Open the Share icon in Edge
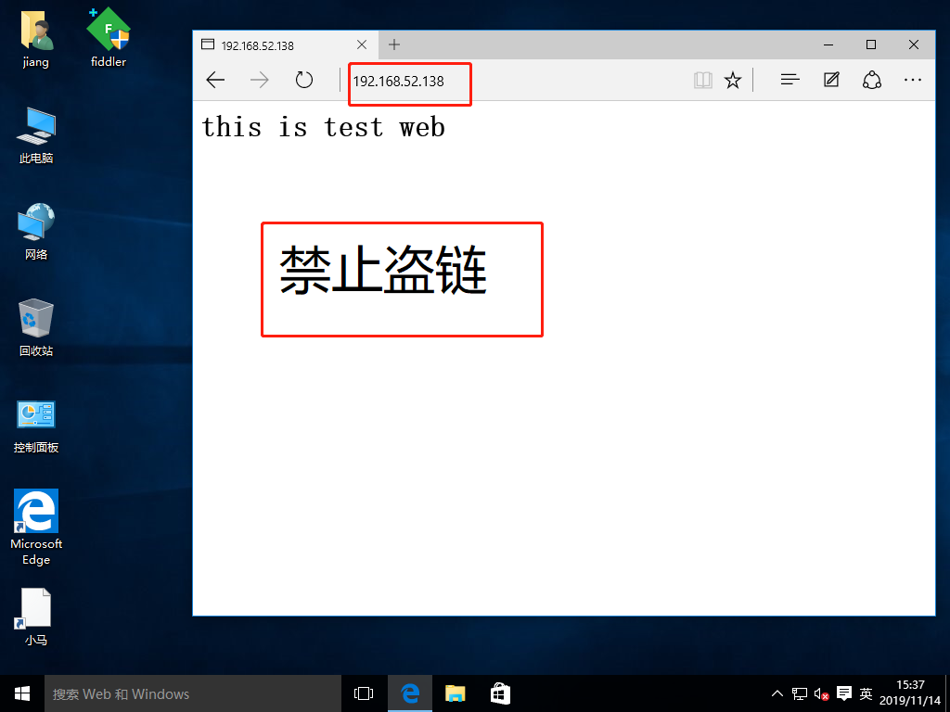Image resolution: width=950 pixels, height=712 pixels. click(x=872, y=80)
